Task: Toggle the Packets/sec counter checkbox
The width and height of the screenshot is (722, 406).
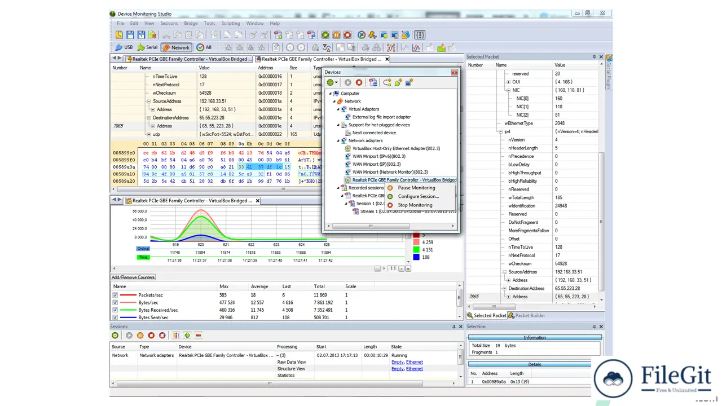Action: 115,295
